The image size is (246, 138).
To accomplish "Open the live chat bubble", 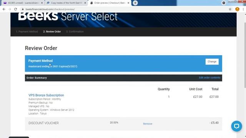I will pyautogui.click(x=236, y=126).
